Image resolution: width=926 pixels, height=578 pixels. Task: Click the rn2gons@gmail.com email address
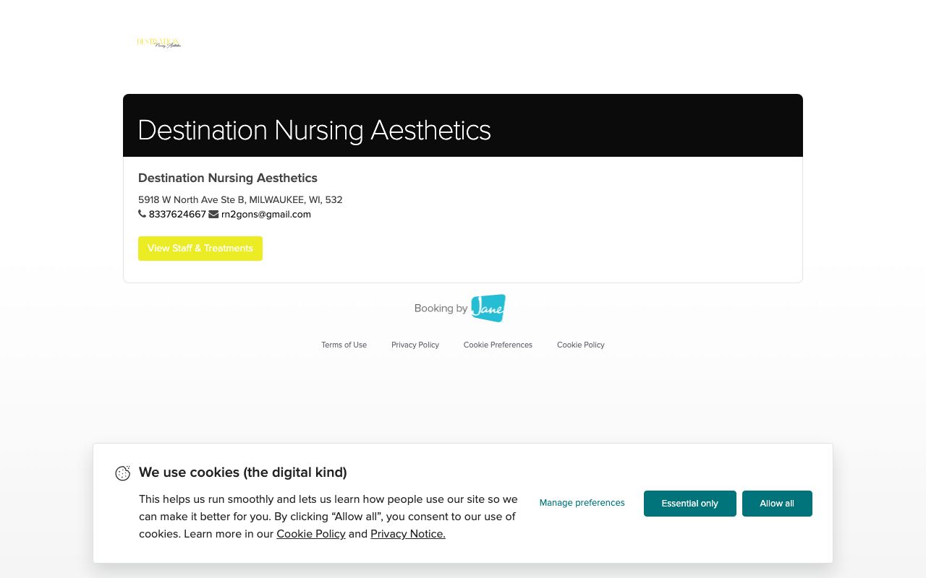(266, 215)
